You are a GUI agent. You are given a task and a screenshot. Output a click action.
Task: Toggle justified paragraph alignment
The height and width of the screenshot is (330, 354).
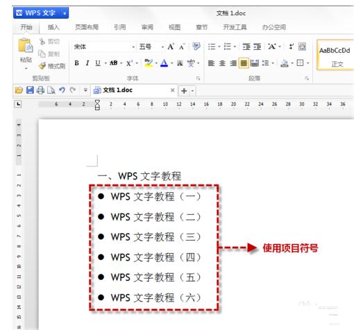click(244, 63)
